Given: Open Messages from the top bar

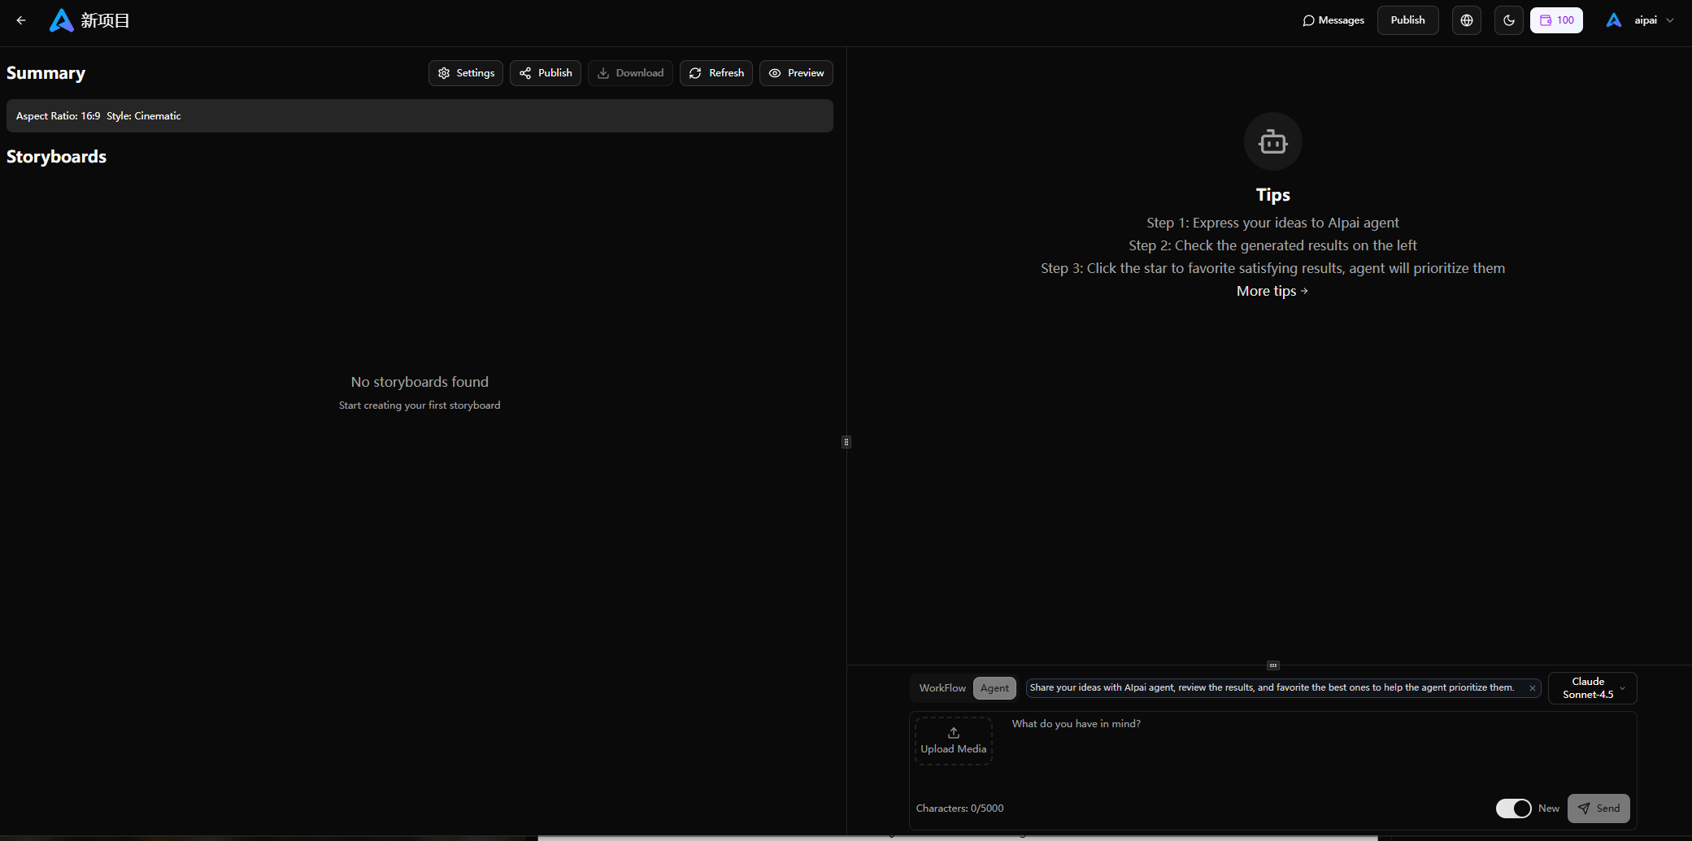Looking at the screenshot, I should point(1333,20).
